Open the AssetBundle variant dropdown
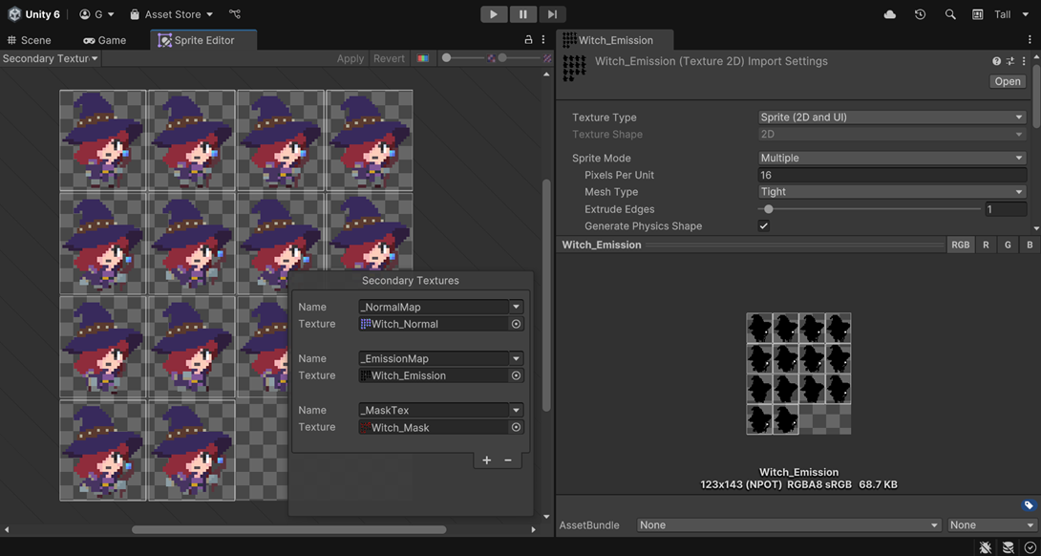 [x=992, y=524]
